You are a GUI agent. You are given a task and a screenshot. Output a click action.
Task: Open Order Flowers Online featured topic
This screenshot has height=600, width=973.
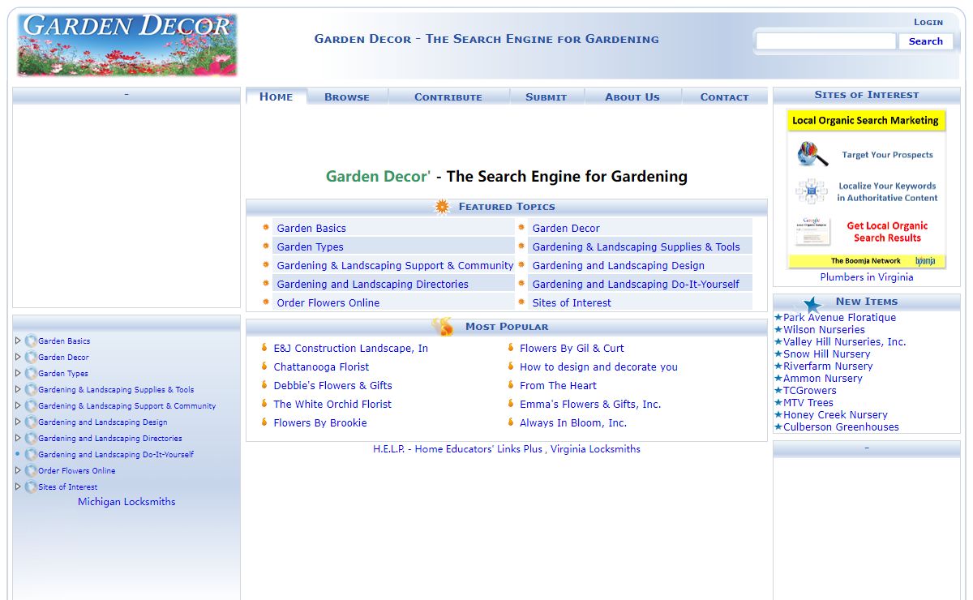(328, 303)
